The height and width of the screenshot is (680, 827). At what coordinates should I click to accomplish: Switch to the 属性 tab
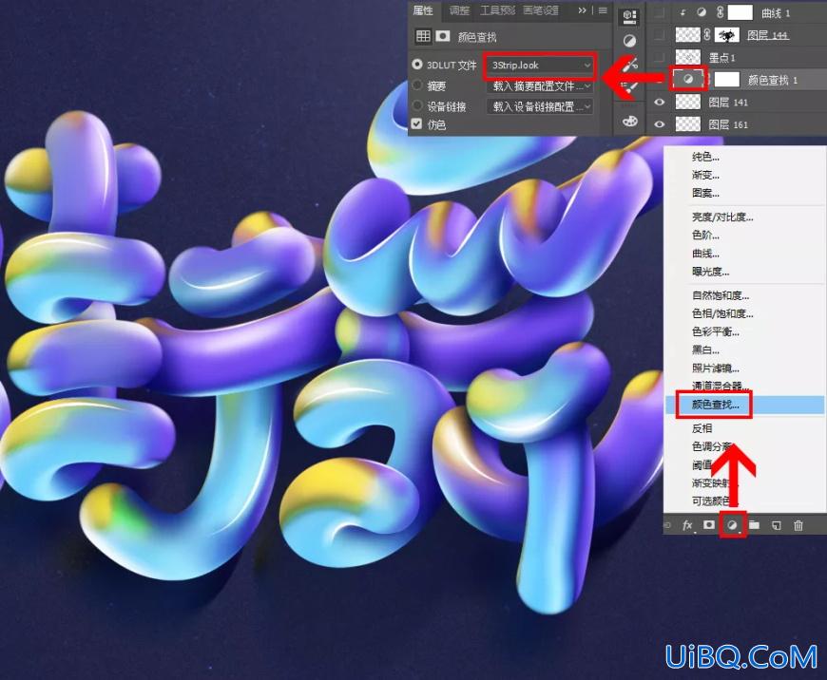point(423,10)
